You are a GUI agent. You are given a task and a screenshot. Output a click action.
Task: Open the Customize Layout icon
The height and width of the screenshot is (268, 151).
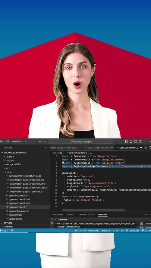[x=141, y=141]
